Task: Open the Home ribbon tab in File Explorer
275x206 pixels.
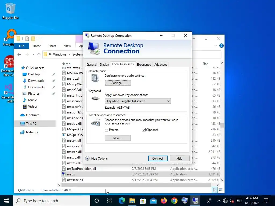Action: pos(37,46)
